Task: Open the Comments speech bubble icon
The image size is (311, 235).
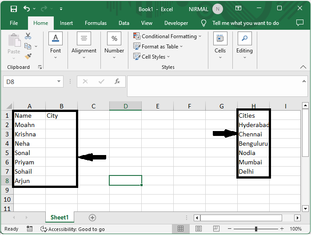Action: tap(300, 23)
